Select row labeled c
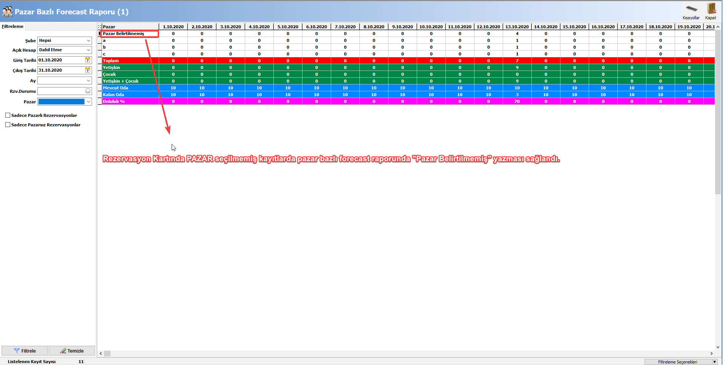 coord(130,54)
